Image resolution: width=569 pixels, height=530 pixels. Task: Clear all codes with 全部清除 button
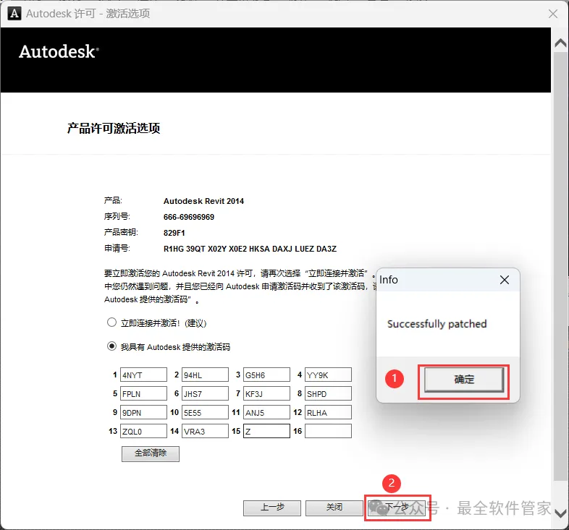pos(151,453)
